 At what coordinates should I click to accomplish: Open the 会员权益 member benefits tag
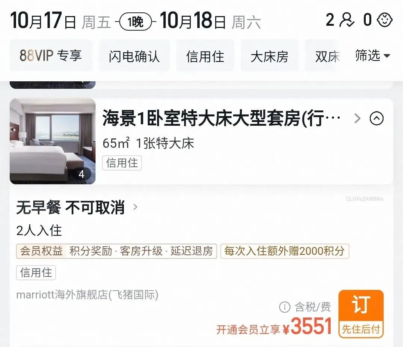[x=116, y=251]
